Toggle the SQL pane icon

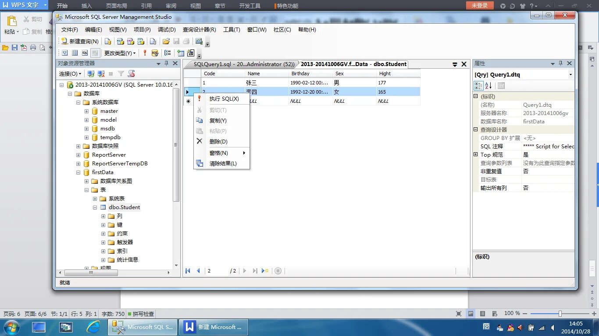85,53
